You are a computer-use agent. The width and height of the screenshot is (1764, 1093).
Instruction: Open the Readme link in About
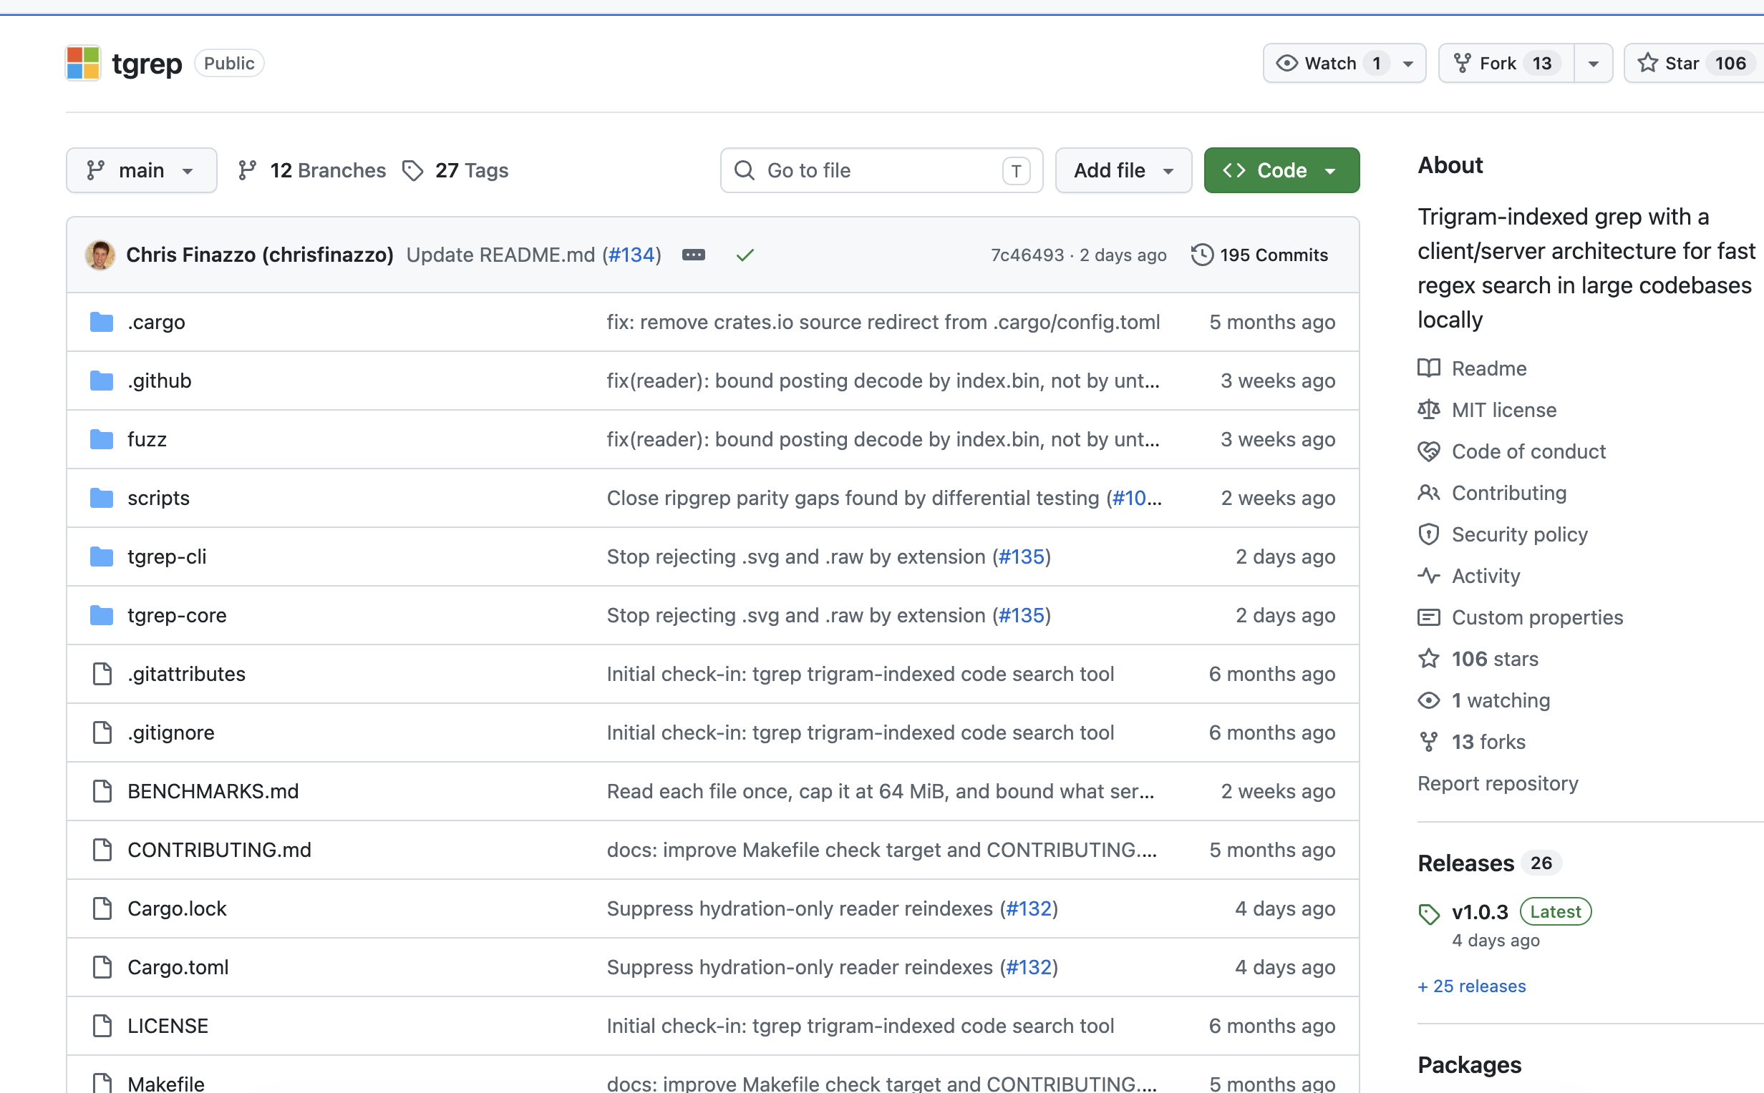(x=1488, y=368)
